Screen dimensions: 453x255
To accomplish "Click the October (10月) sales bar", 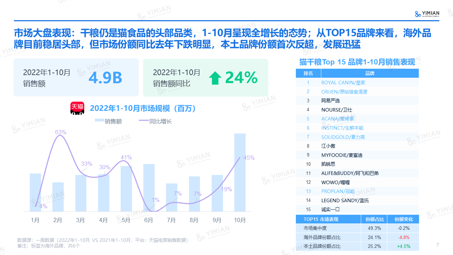I will [240, 172].
